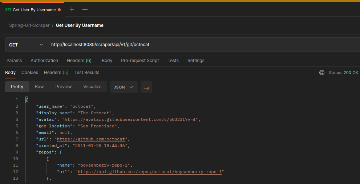Click the request URL input field

pos(203,45)
